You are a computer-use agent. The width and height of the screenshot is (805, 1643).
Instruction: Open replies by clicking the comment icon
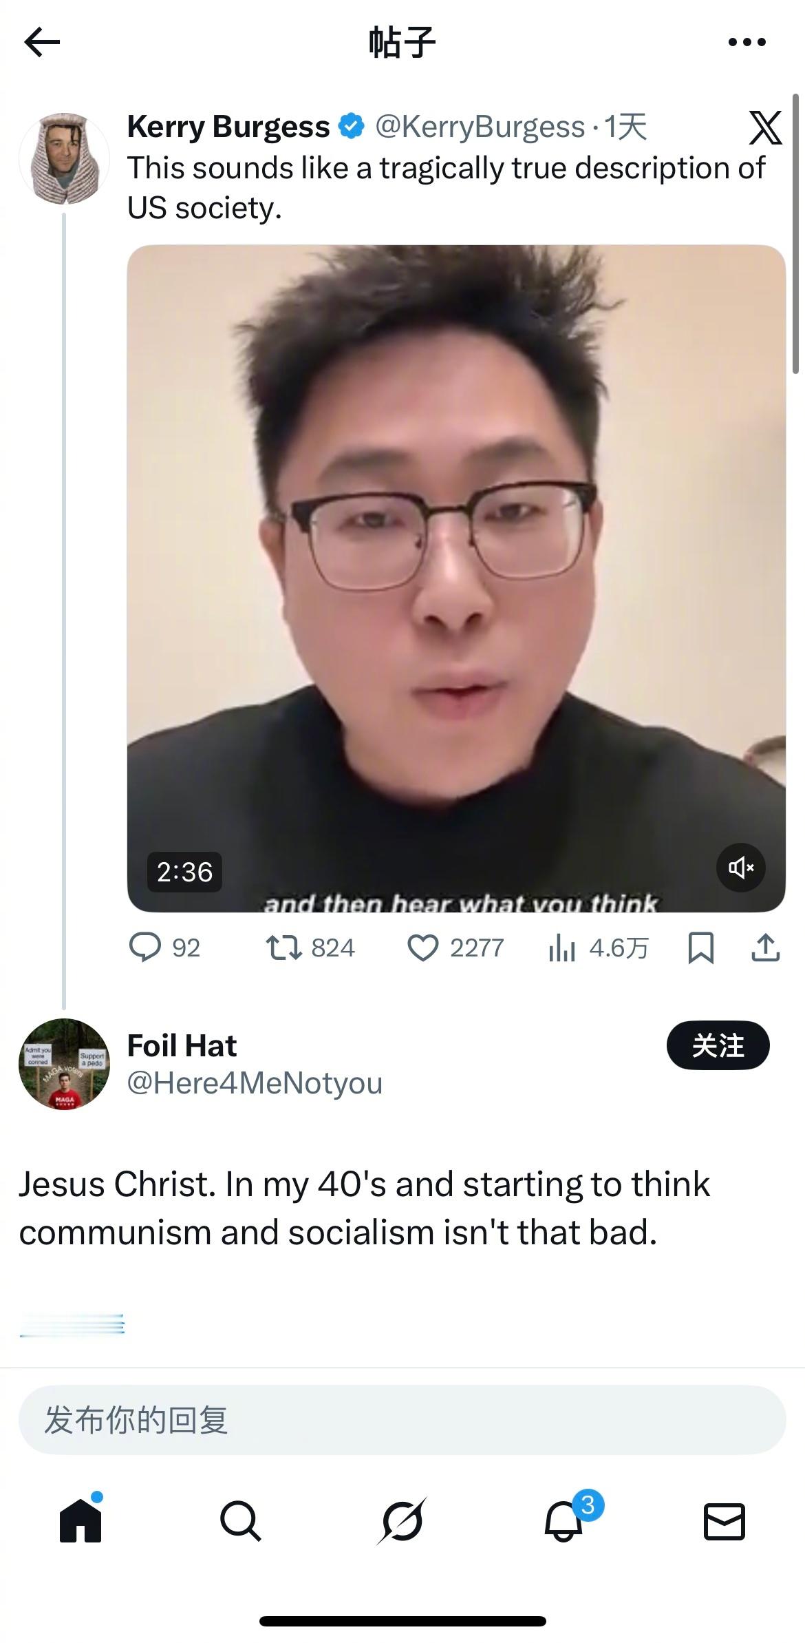[147, 948]
